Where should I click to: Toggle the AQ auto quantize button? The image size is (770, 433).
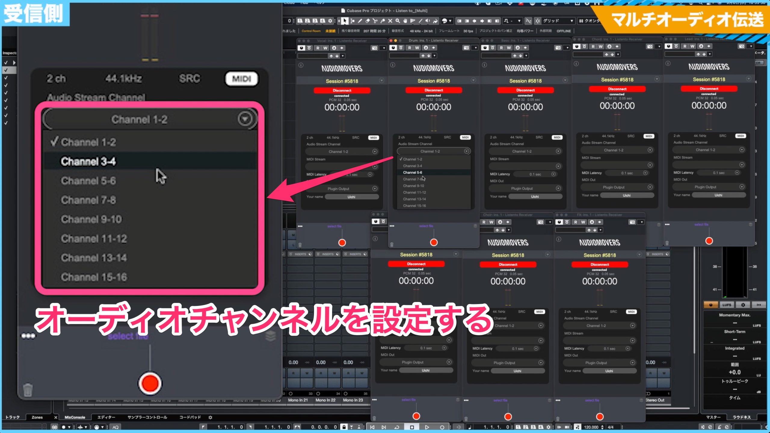115,427
